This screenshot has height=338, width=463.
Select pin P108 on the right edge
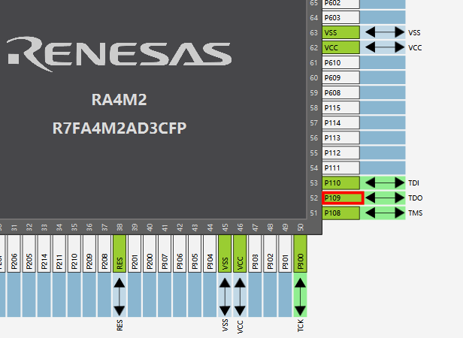[341, 213]
